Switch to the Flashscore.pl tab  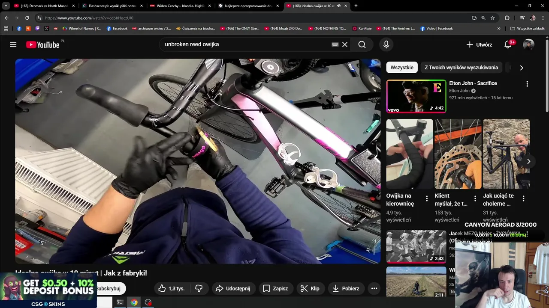(x=112, y=6)
